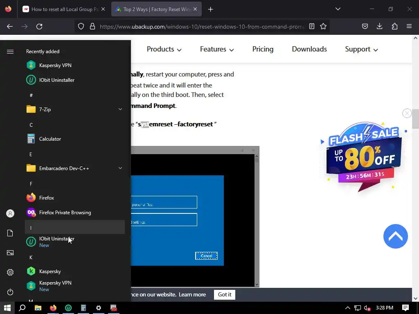
Task: Open Calculator from the taskbar
Action: coord(83,308)
